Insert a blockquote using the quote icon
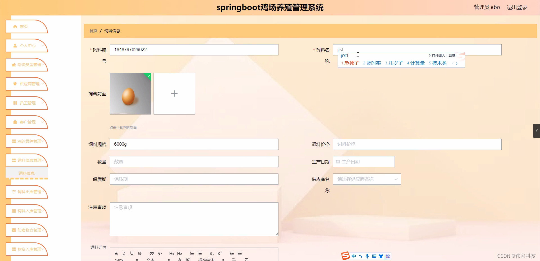Image resolution: width=540 pixels, height=261 pixels. [152, 253]
